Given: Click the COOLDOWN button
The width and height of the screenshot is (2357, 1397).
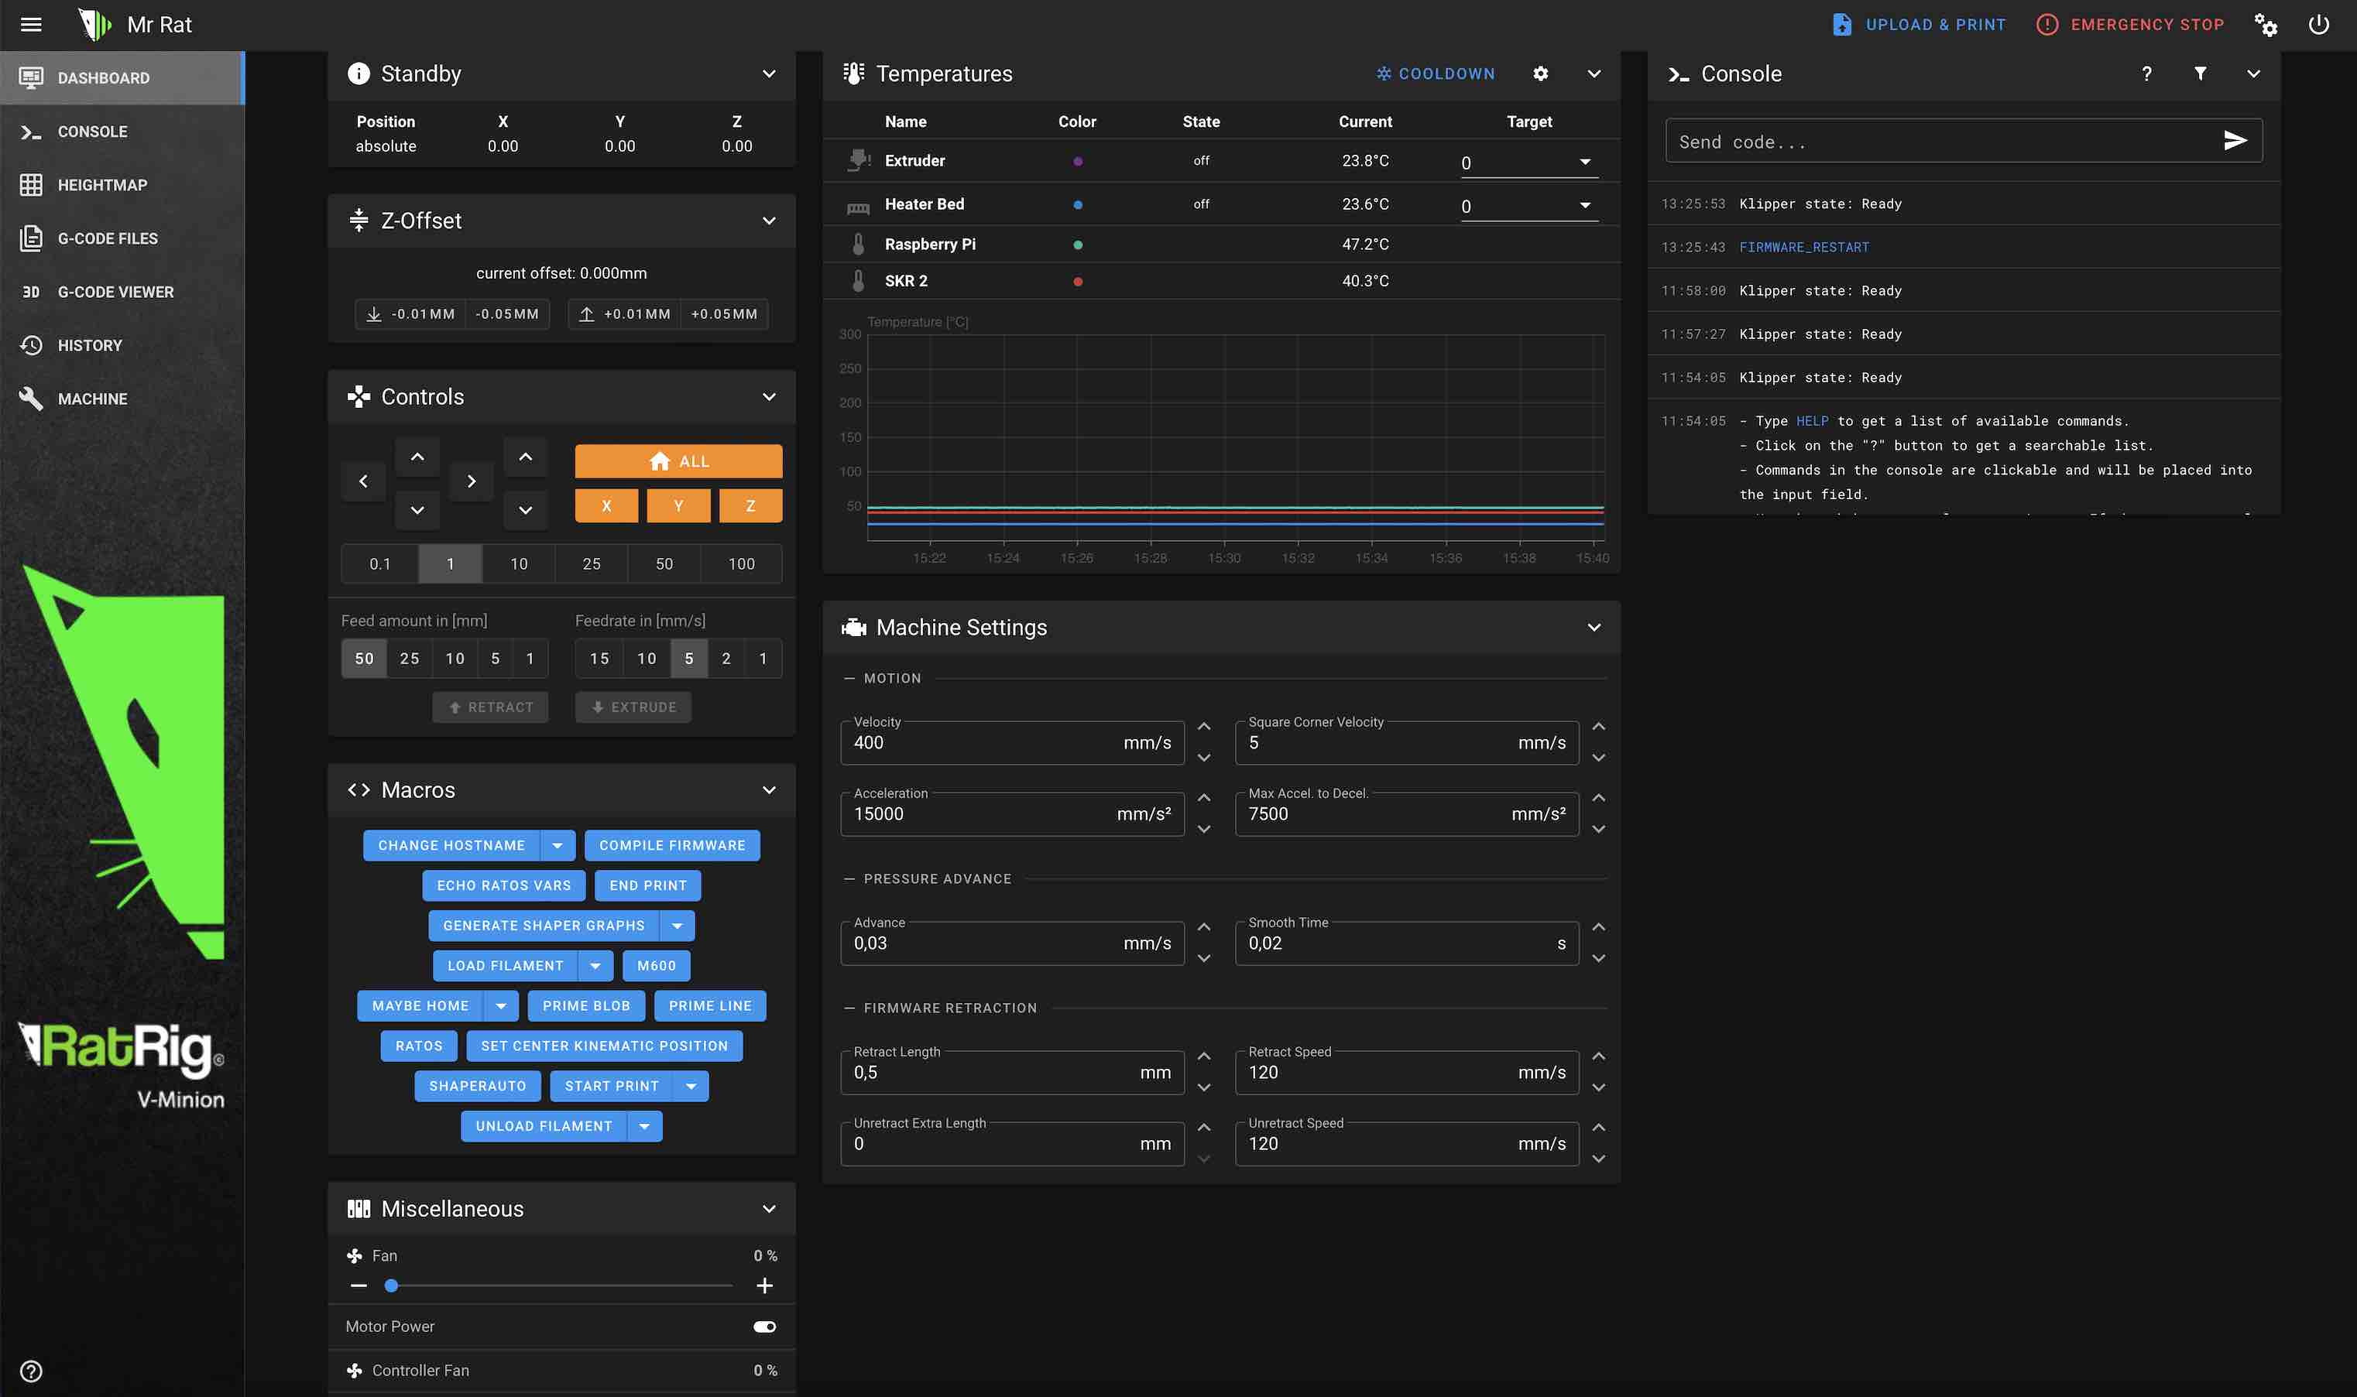Looking at the screenshot, I should (1435, 74).
